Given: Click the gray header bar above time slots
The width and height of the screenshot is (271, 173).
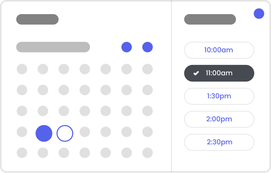Looking at the screenshot, I should click(x=210, y=19).
